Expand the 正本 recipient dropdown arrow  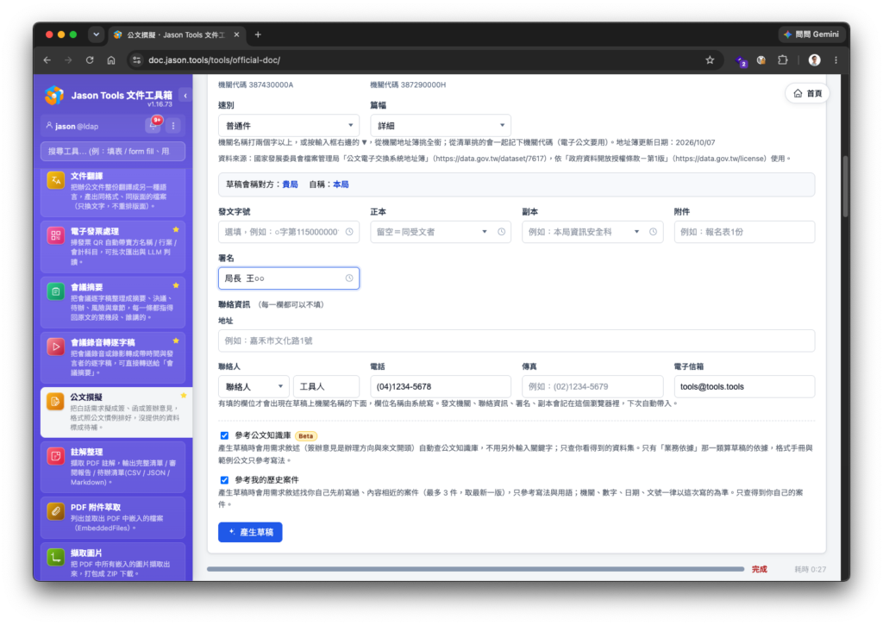[485, 232]
